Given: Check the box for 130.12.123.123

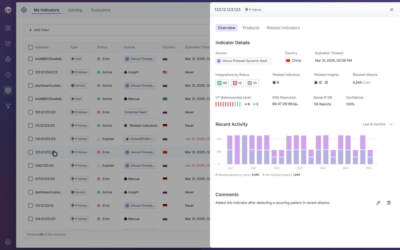Looking at the screenshot, I should coord(30,139).
